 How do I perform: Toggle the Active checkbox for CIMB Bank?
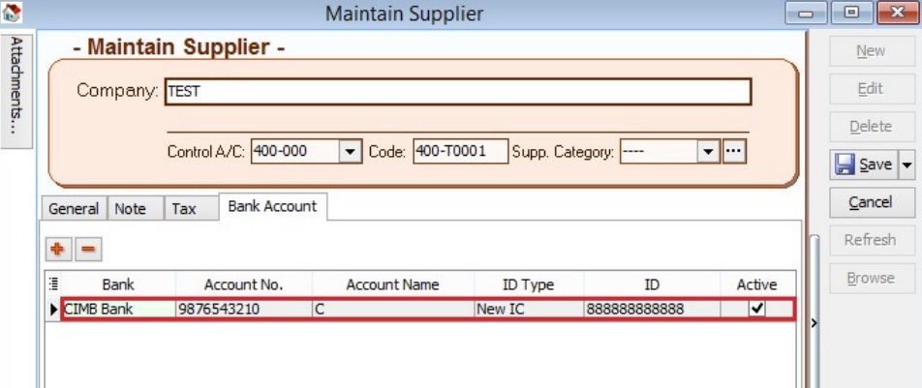tap(756, 309)
